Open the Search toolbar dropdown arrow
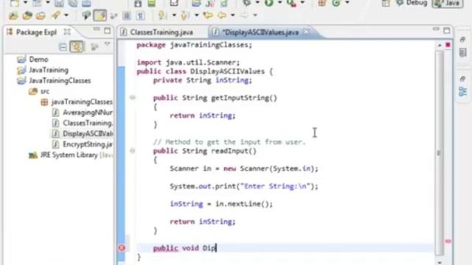 coord(66,15)
